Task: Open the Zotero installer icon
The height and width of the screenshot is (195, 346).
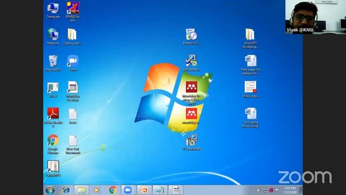Action: click(191, 36)
